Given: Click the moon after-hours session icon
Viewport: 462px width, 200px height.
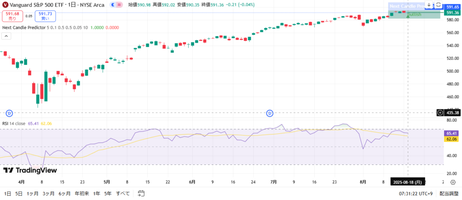Looking at the screenshot, I should click(113, 5).
